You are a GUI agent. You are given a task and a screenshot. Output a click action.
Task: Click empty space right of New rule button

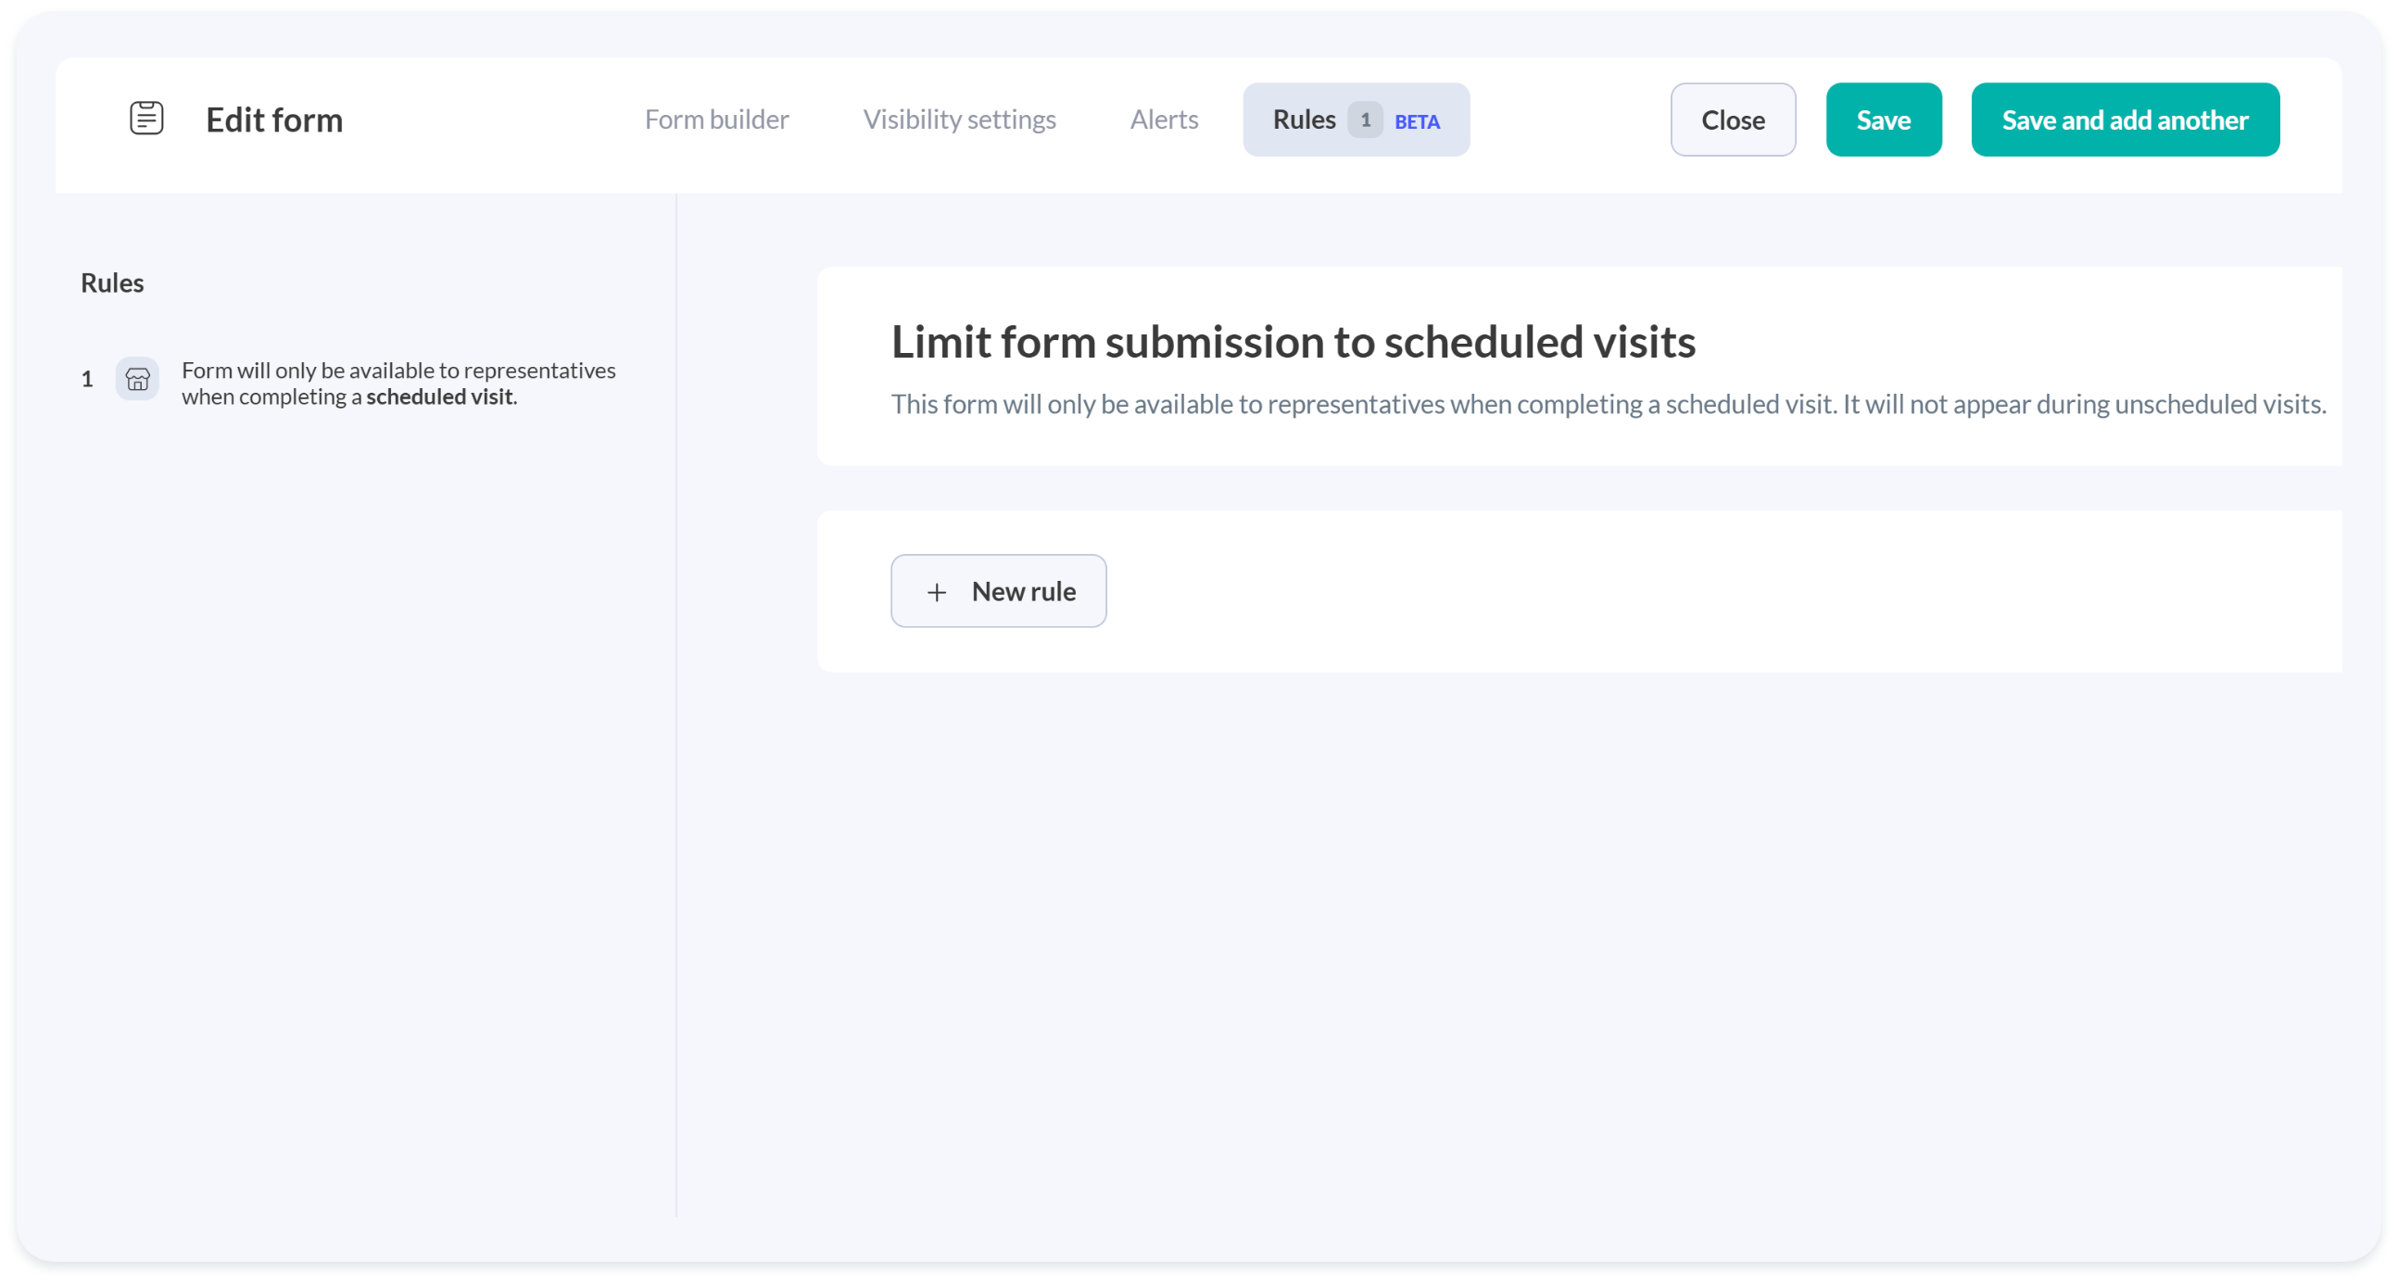click(x=1675, y=592)
